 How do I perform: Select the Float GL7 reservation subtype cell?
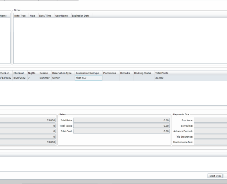[x=89, y=78]
